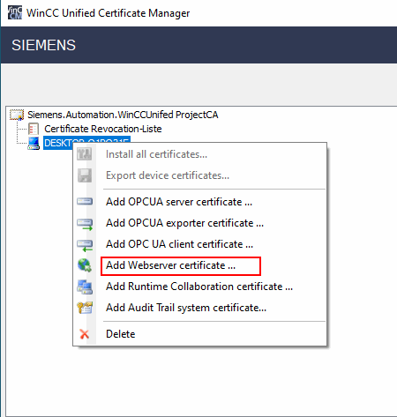Click the WinCC Certificate Manager title bar icon
This screenshot has height=417, width=397.
(x=14, y=13)
